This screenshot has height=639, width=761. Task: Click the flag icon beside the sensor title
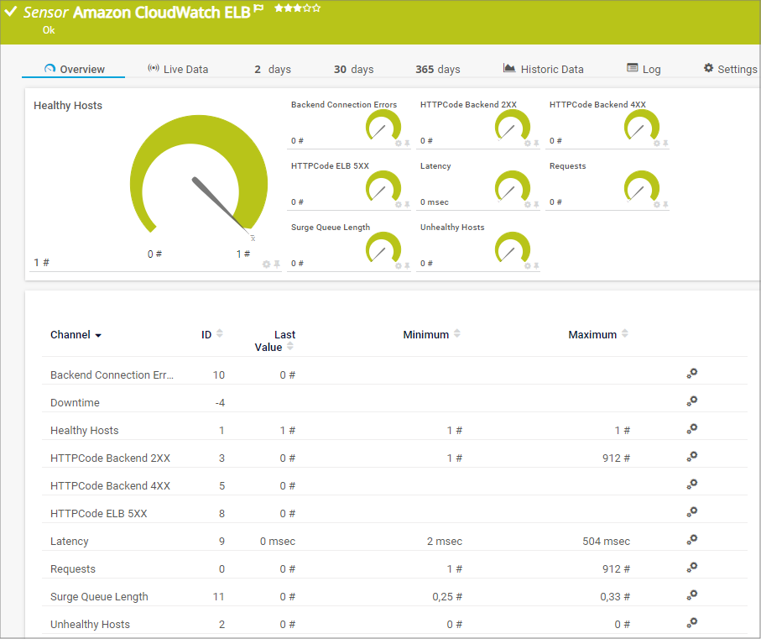[259, 9]
